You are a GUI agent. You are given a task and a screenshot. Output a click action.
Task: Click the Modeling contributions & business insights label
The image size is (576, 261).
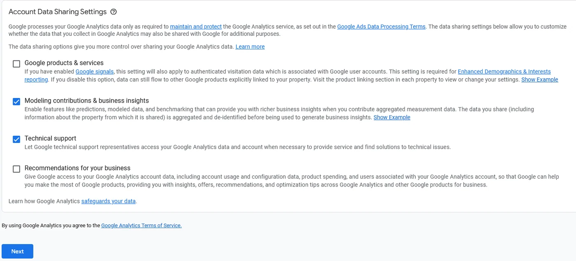[x=87, y=101]
